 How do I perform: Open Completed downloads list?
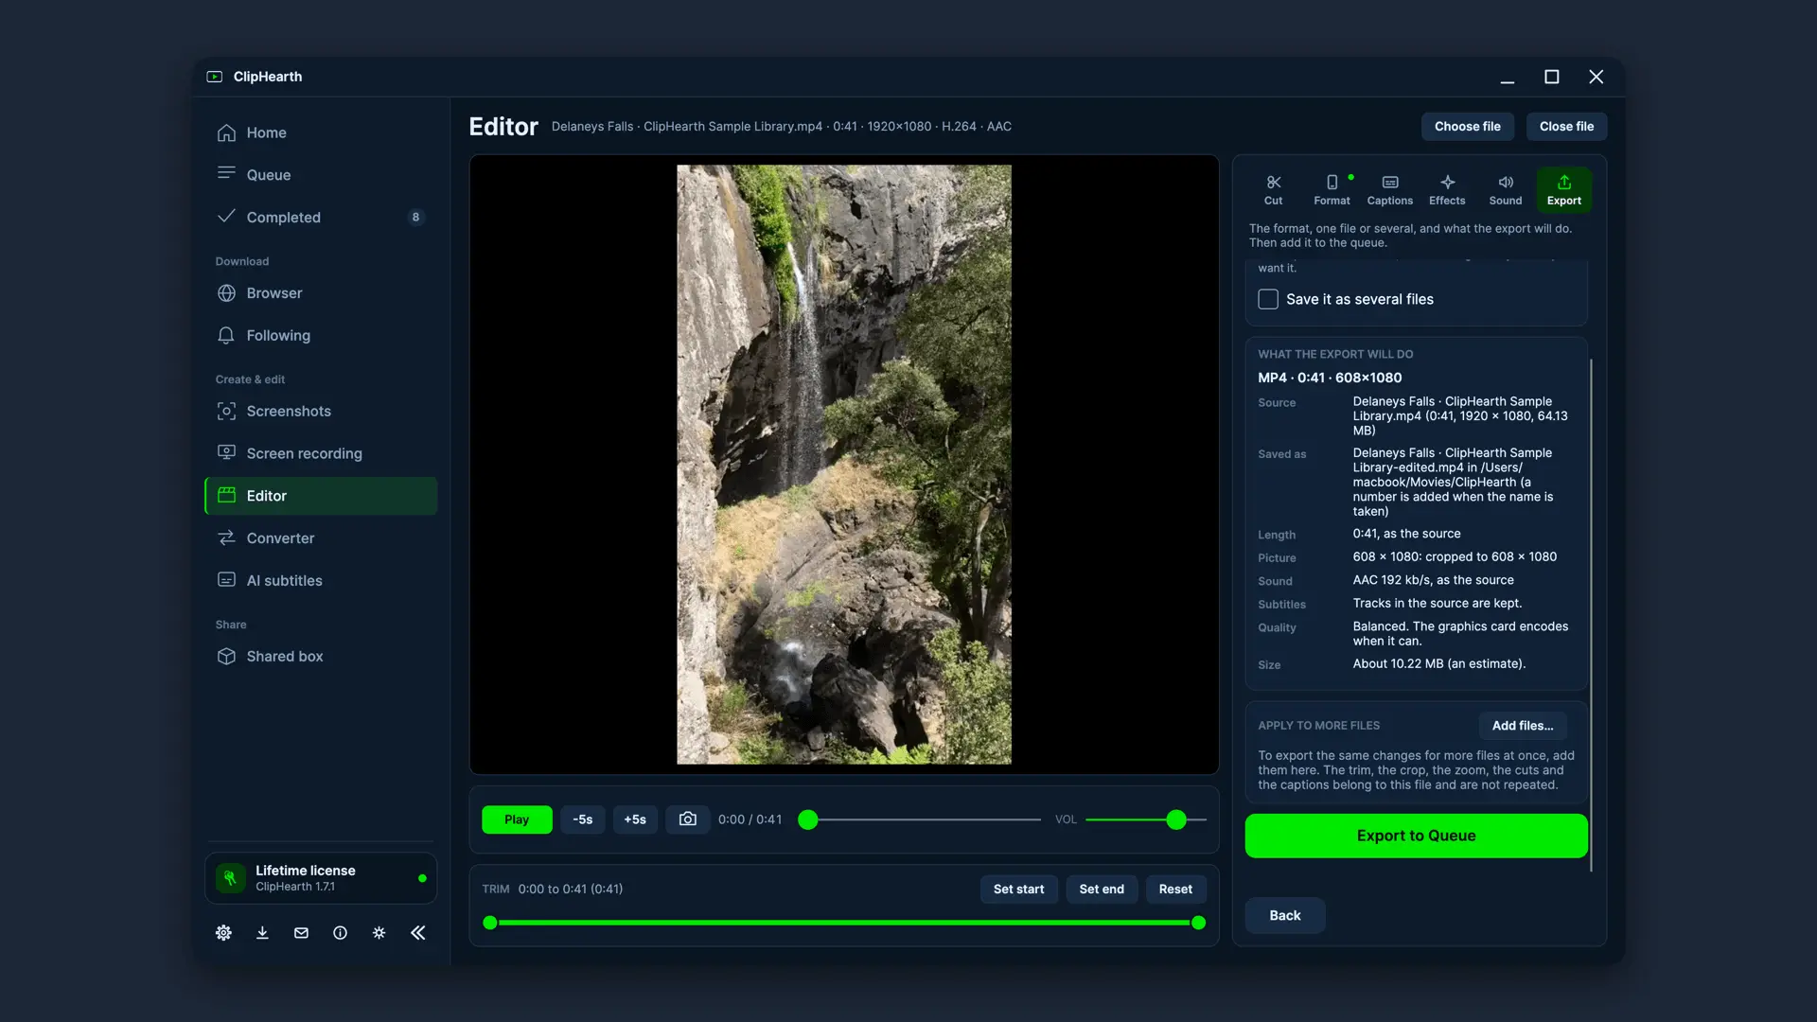(321, 218)
